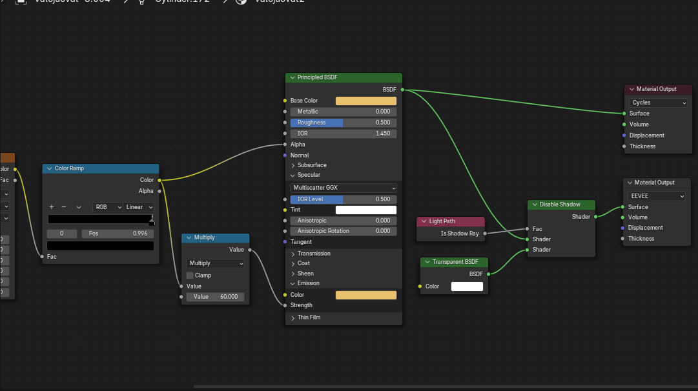Collapse the Disable Shadow node
The width and height of the screenshot is (698, 391).
(x=535, y=205)
